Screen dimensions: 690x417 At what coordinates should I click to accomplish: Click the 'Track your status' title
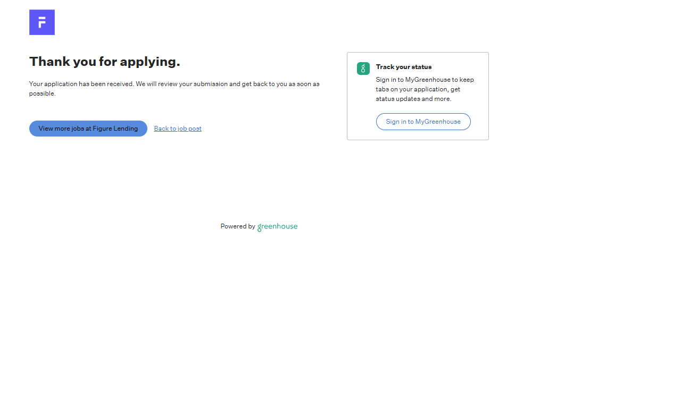click(403, 67)
